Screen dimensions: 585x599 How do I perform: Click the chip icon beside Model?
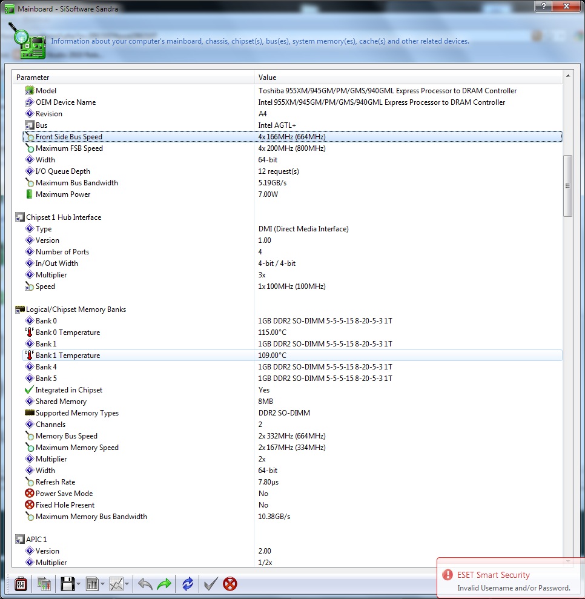click(x=30, y=90)
